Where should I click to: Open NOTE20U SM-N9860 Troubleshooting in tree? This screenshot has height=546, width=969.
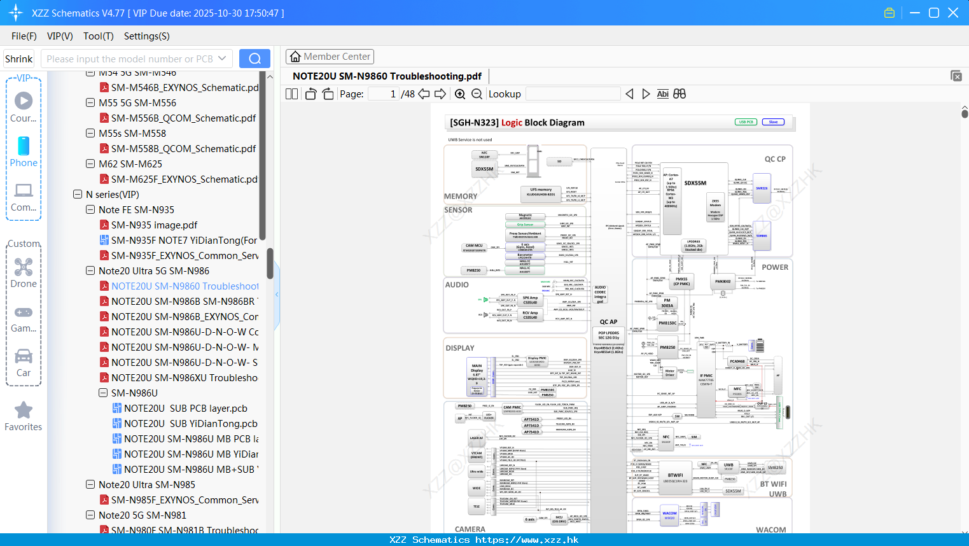coord(185,286)
